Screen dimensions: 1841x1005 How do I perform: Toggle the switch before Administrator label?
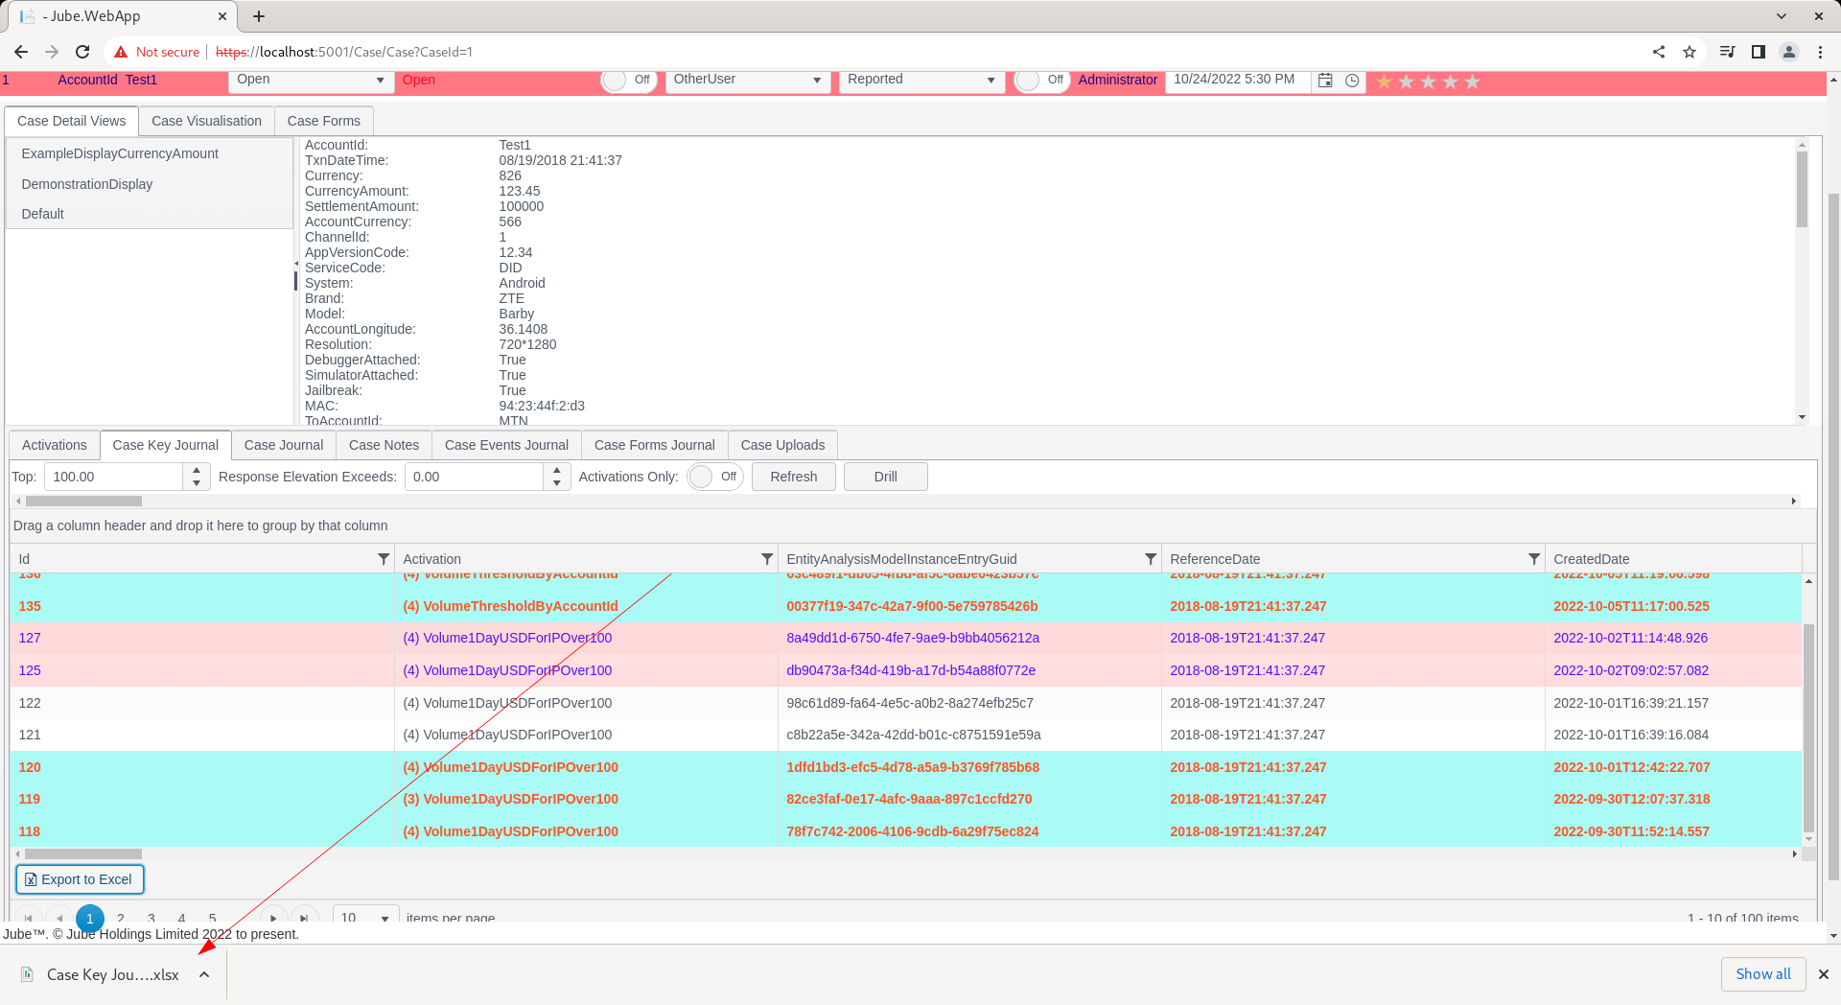(1042, 81)
